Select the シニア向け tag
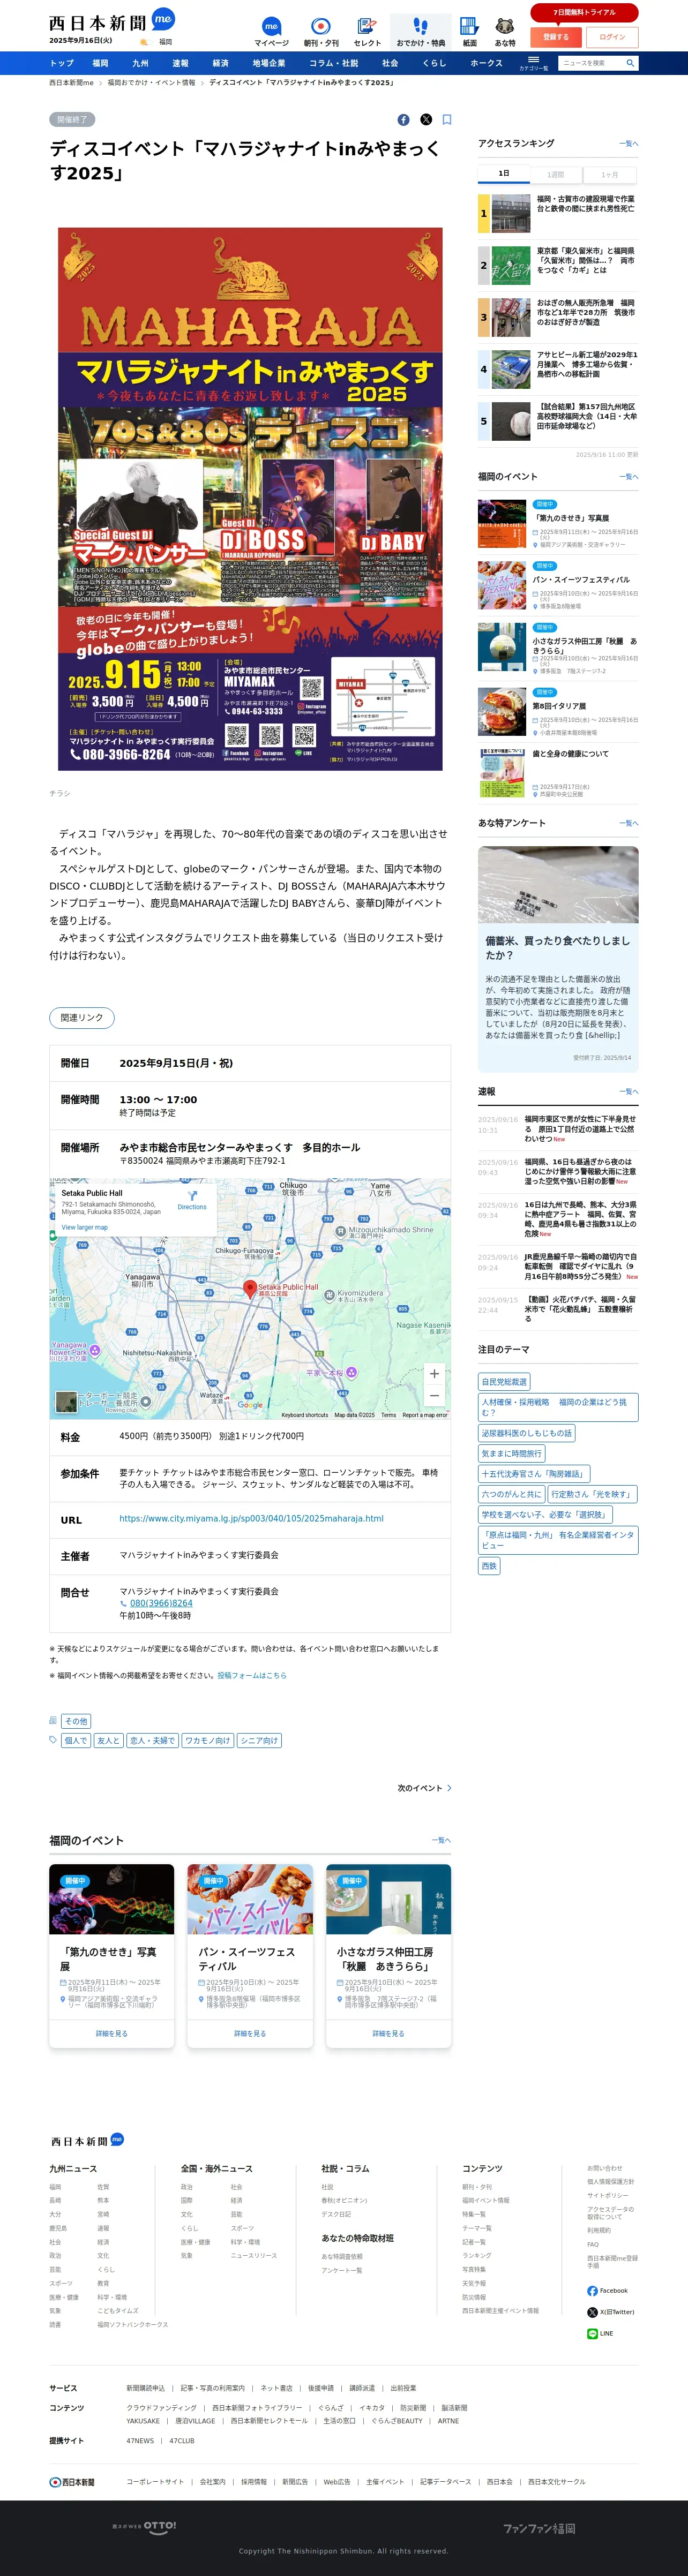 (x=259, y=1740)
